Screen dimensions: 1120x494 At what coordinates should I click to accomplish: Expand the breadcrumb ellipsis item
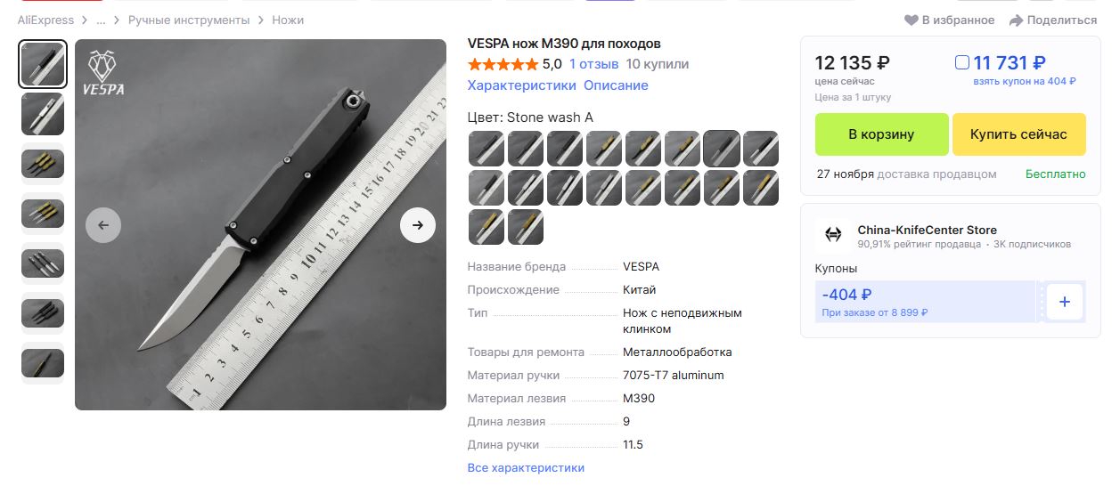point(101,20)
